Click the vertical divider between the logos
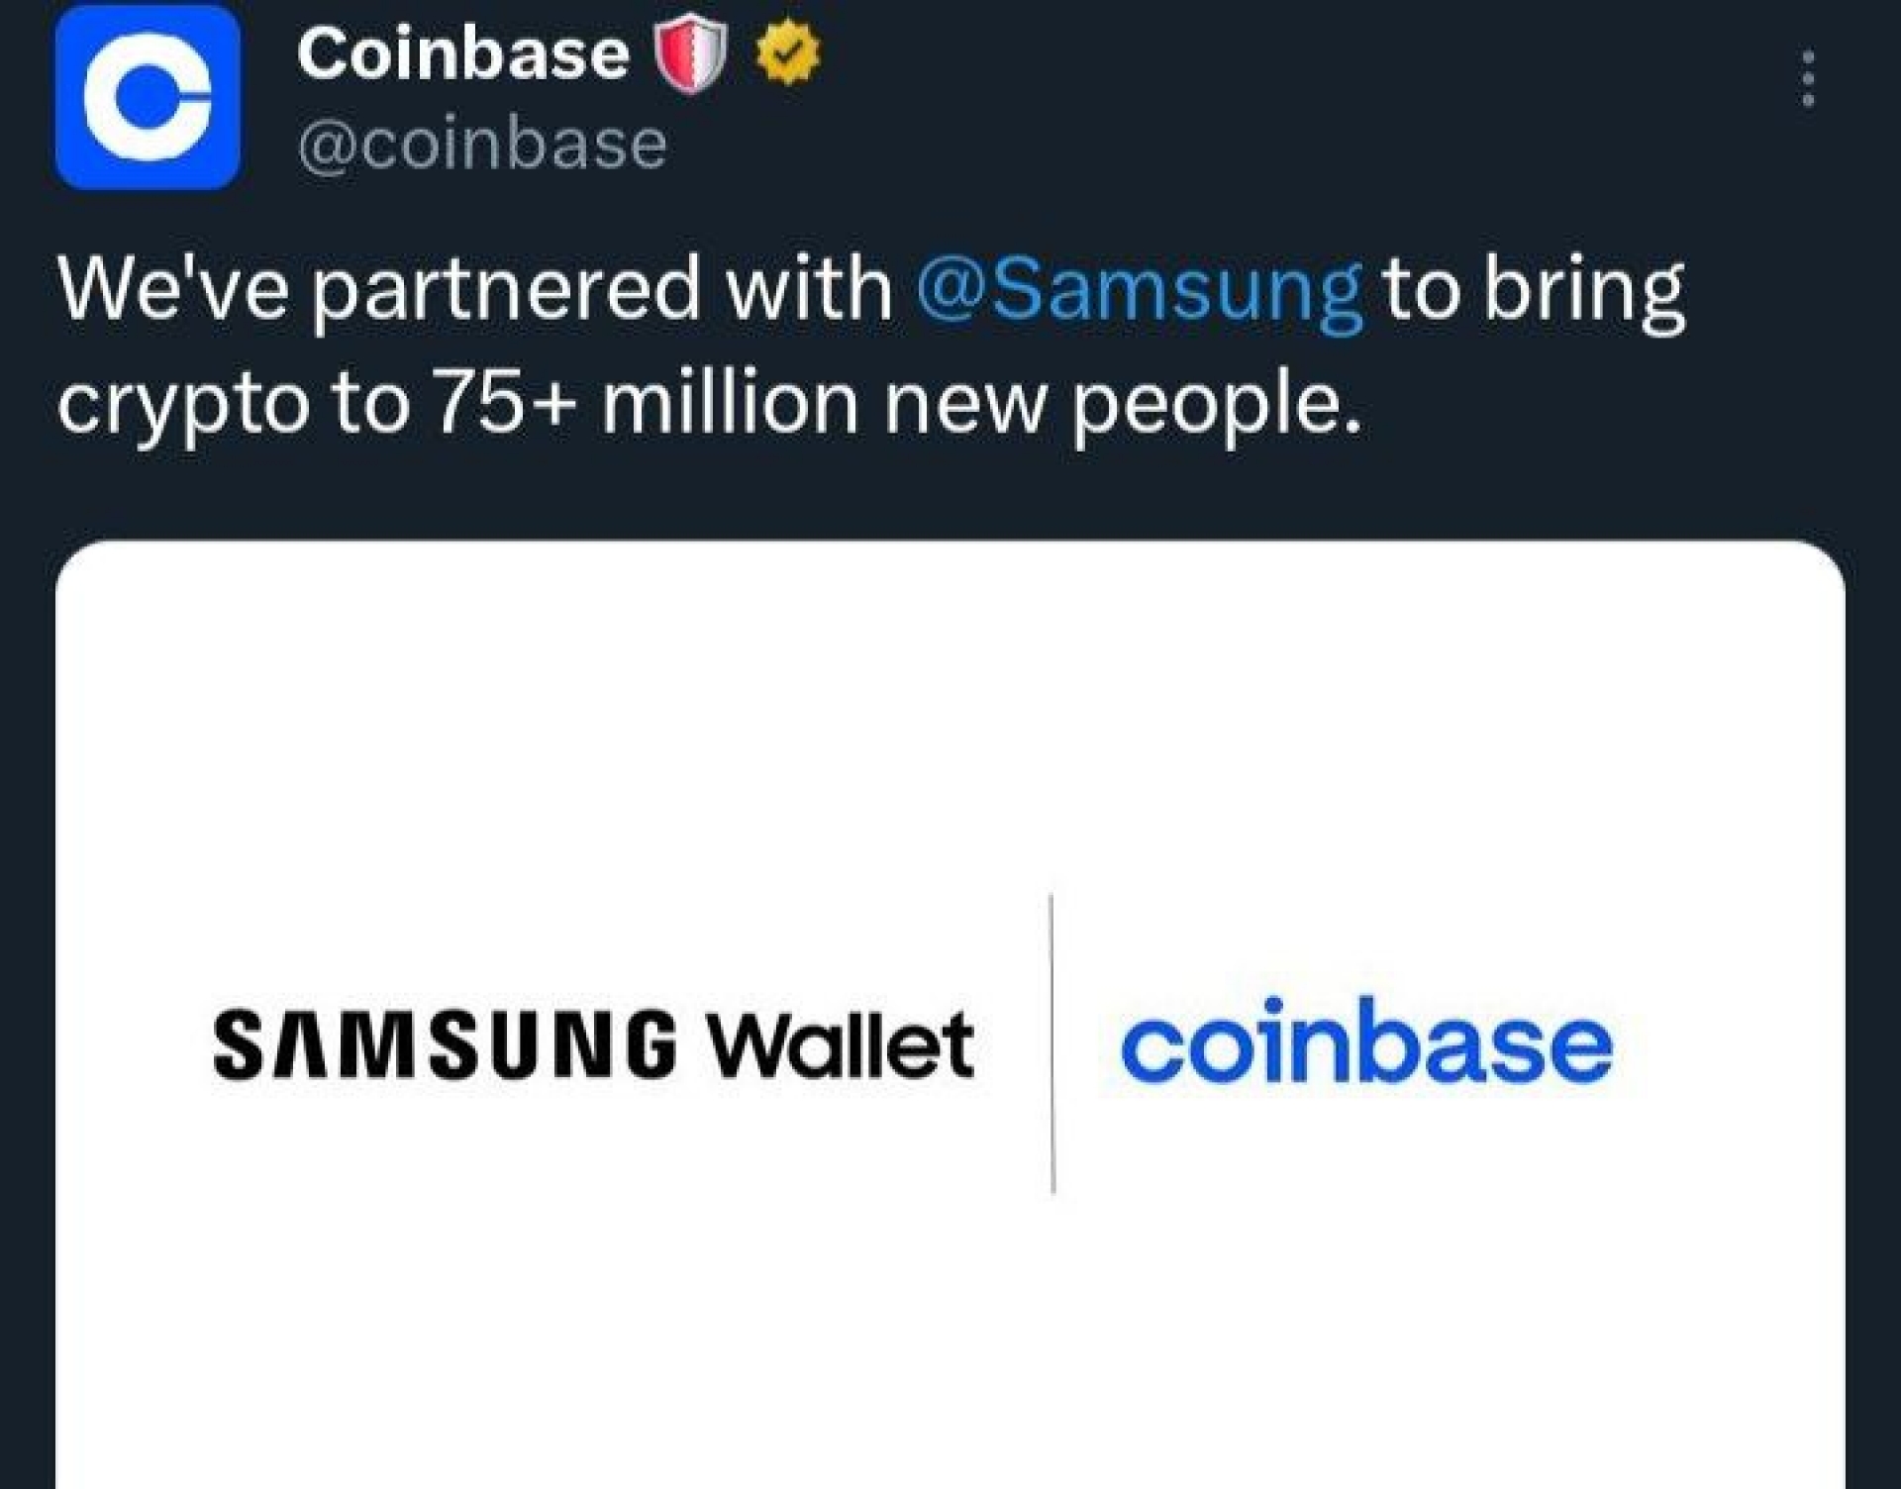Viewport: 1901px width, 1489px height. [x=1051, y=1043]
